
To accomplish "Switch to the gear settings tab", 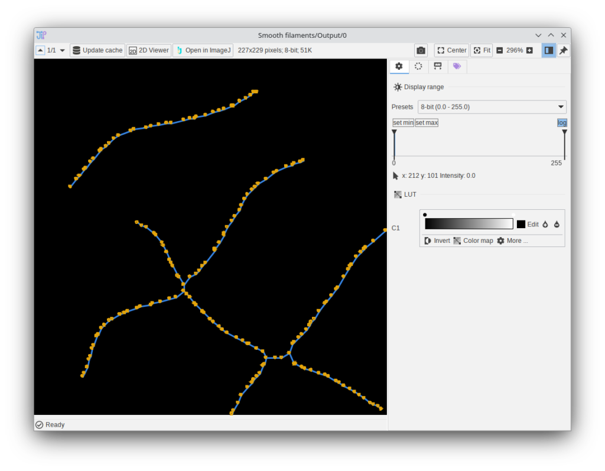I will pyautogui.click(x=399, y=66).
